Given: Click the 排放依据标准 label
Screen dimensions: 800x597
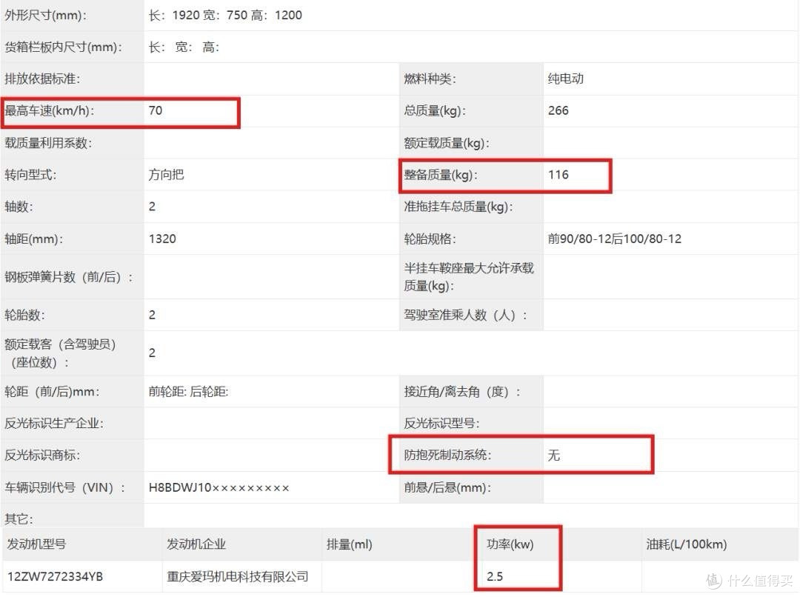Looking at the screenshot, I should pyautogui.click(x=42, y=79).
